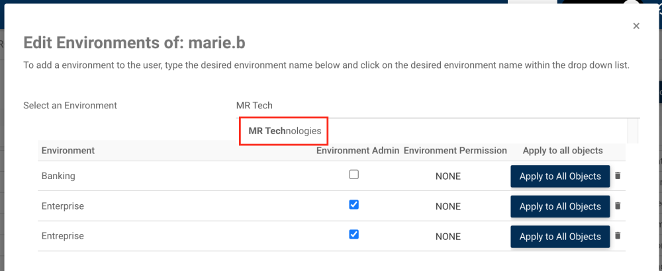
Task: Open Entreprise permission NONE selector
Action: [x=448, y=237]
